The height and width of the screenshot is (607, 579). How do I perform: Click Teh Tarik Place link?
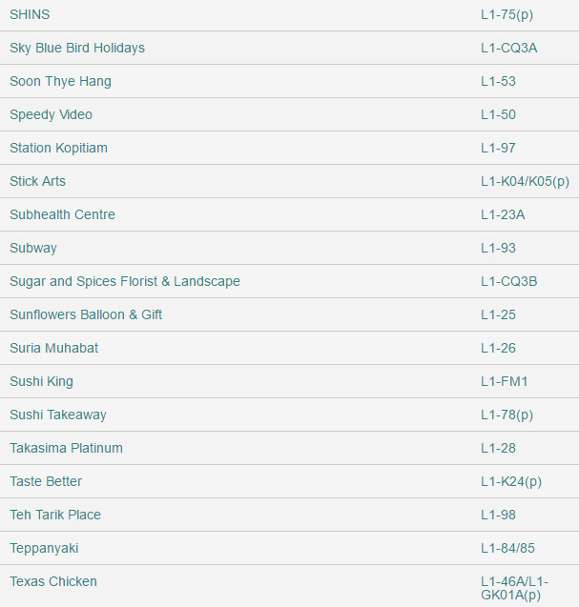55,516
